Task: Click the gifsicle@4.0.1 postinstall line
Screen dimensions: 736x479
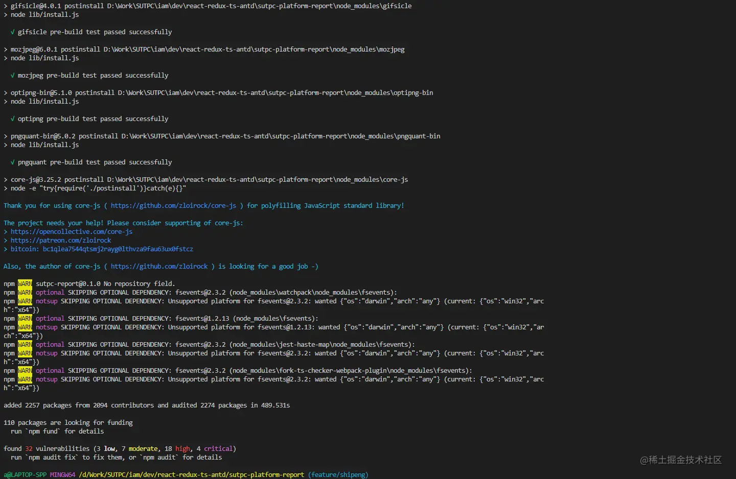Action: click(x=208, y=6)
